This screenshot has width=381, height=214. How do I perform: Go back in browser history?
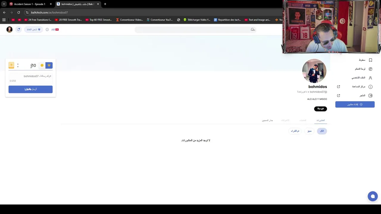coord(4,12)
